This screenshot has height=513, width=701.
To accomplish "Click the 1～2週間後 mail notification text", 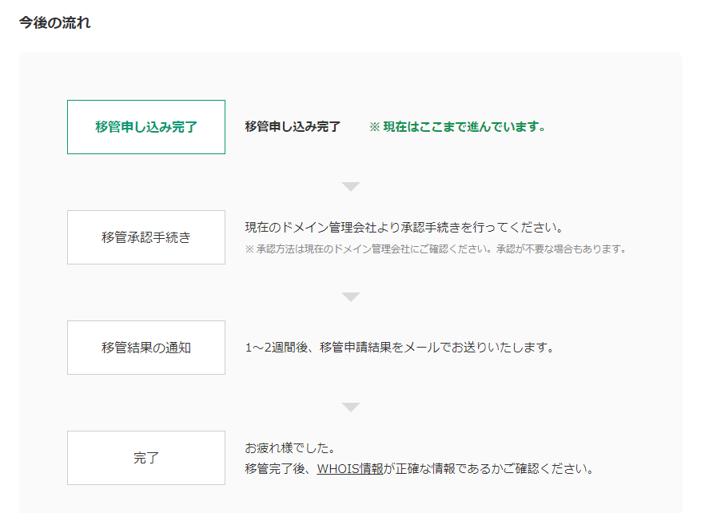I will pos(399,348).
